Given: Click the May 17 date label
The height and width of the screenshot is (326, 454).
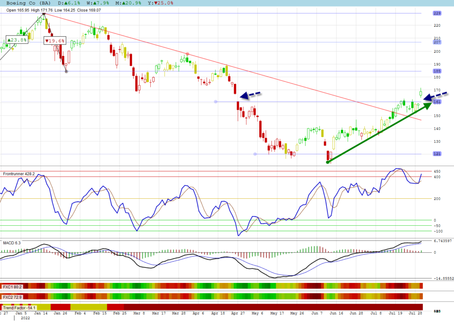Looking at the screenshot, I should [x=277, y=313].
